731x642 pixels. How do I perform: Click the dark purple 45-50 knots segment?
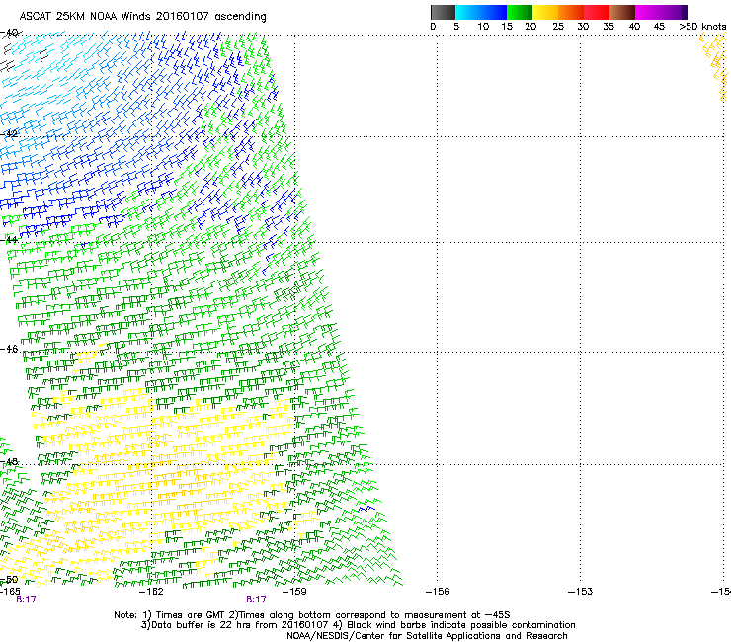pos(674,12)
